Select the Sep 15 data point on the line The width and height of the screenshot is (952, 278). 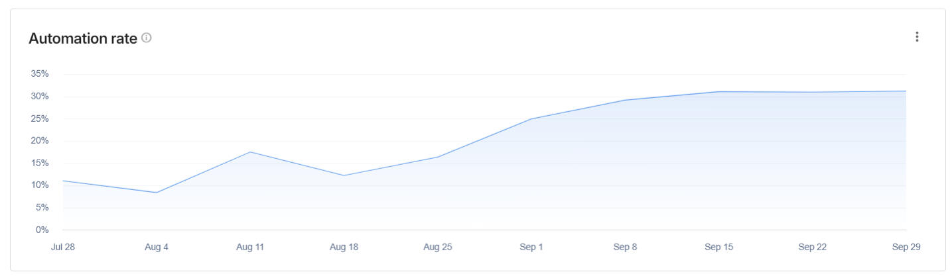pos(719,91)
